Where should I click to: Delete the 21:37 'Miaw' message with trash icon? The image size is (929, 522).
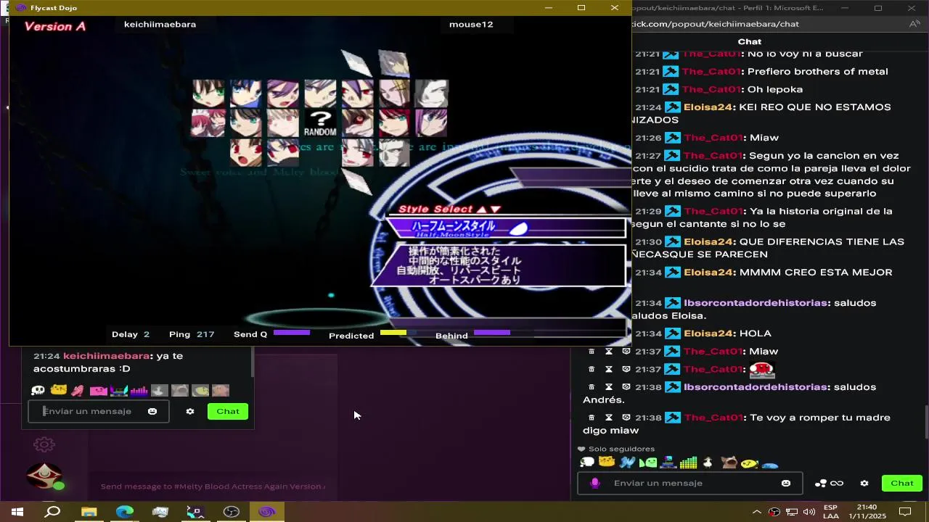[592, 352]
